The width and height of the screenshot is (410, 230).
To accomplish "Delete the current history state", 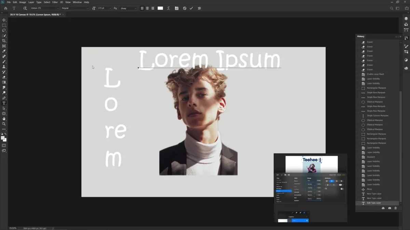I will 395,208.
